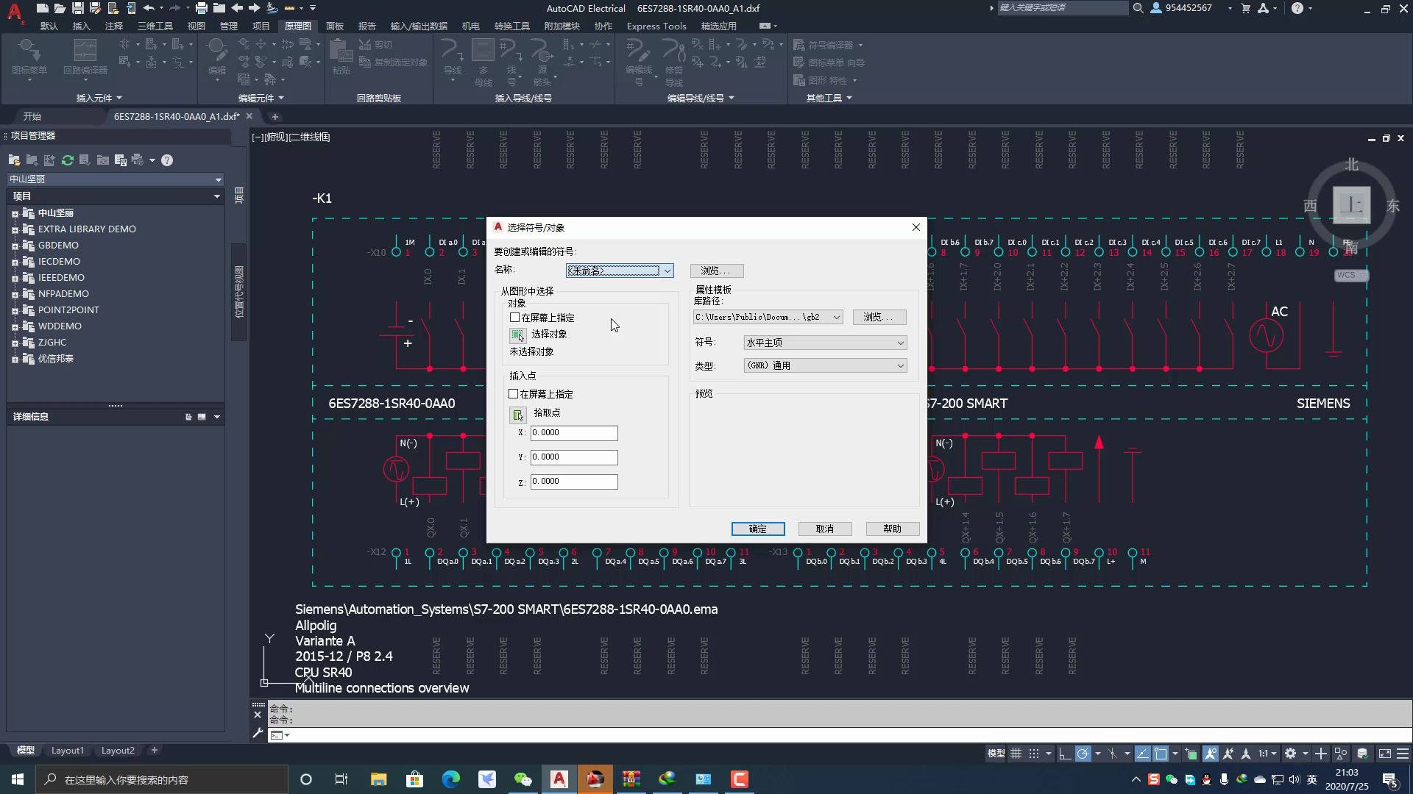This screenshot has width=1413, height=794.
Task: Switch to the Layout1 tab
Action: point(68,751)
